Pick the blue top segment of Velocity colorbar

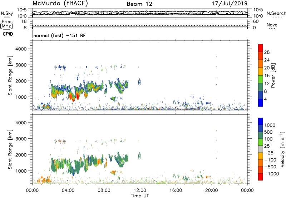click(x=261, y=122)
